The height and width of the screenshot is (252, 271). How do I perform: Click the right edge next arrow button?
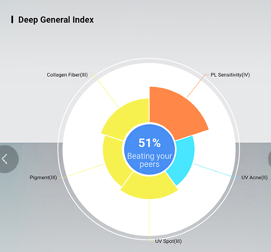[270, 159]
